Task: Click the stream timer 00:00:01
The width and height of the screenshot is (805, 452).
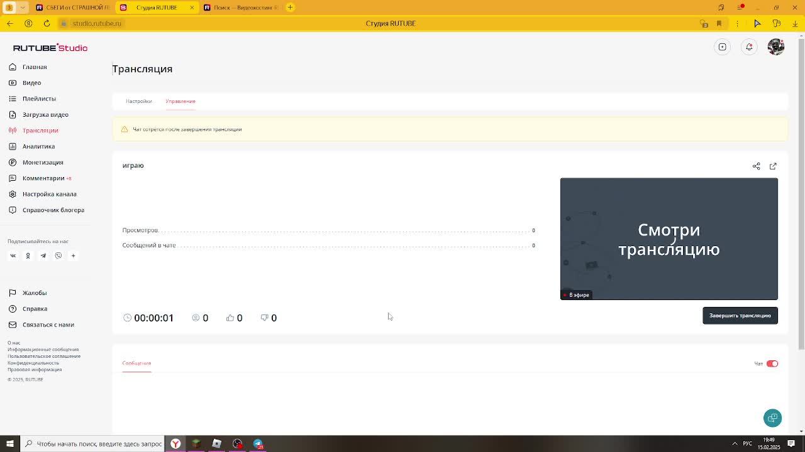Action: point(153,318)
